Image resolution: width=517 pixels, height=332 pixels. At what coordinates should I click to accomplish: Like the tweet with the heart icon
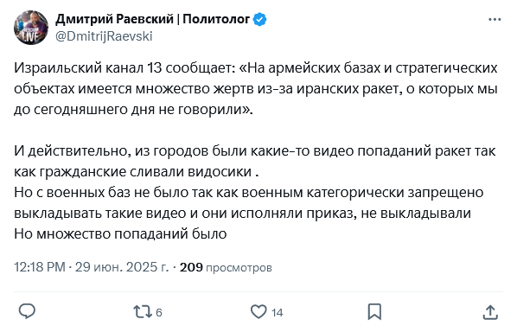(x=258, y=312)
